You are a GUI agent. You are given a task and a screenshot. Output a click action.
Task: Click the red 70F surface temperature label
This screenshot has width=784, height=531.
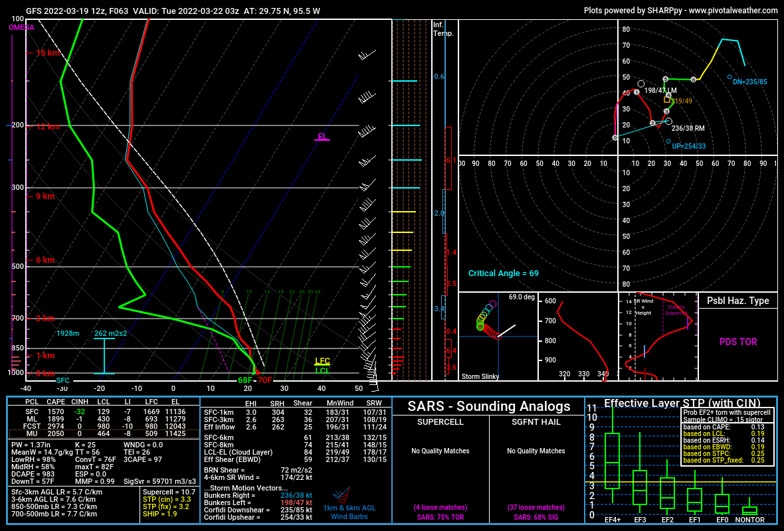[x=264, y=380]
